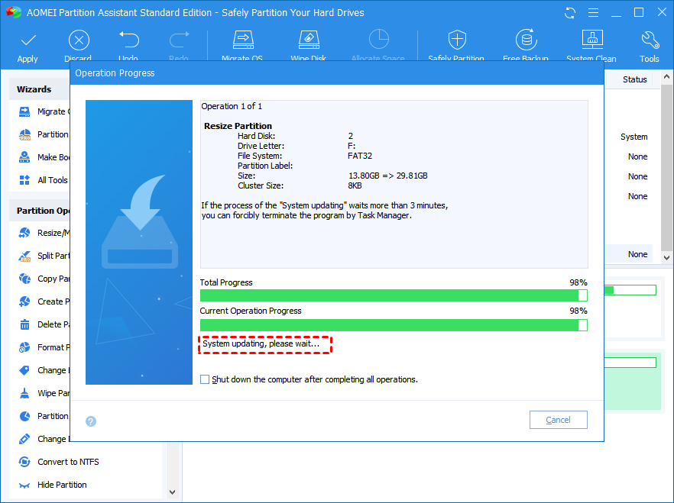Click the Convert to NTFS icon
This screenshot has height=503, width=674.
24,462
